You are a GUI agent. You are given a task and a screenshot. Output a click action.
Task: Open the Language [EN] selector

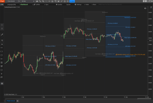pyautogui.click(x=11, y=5)
